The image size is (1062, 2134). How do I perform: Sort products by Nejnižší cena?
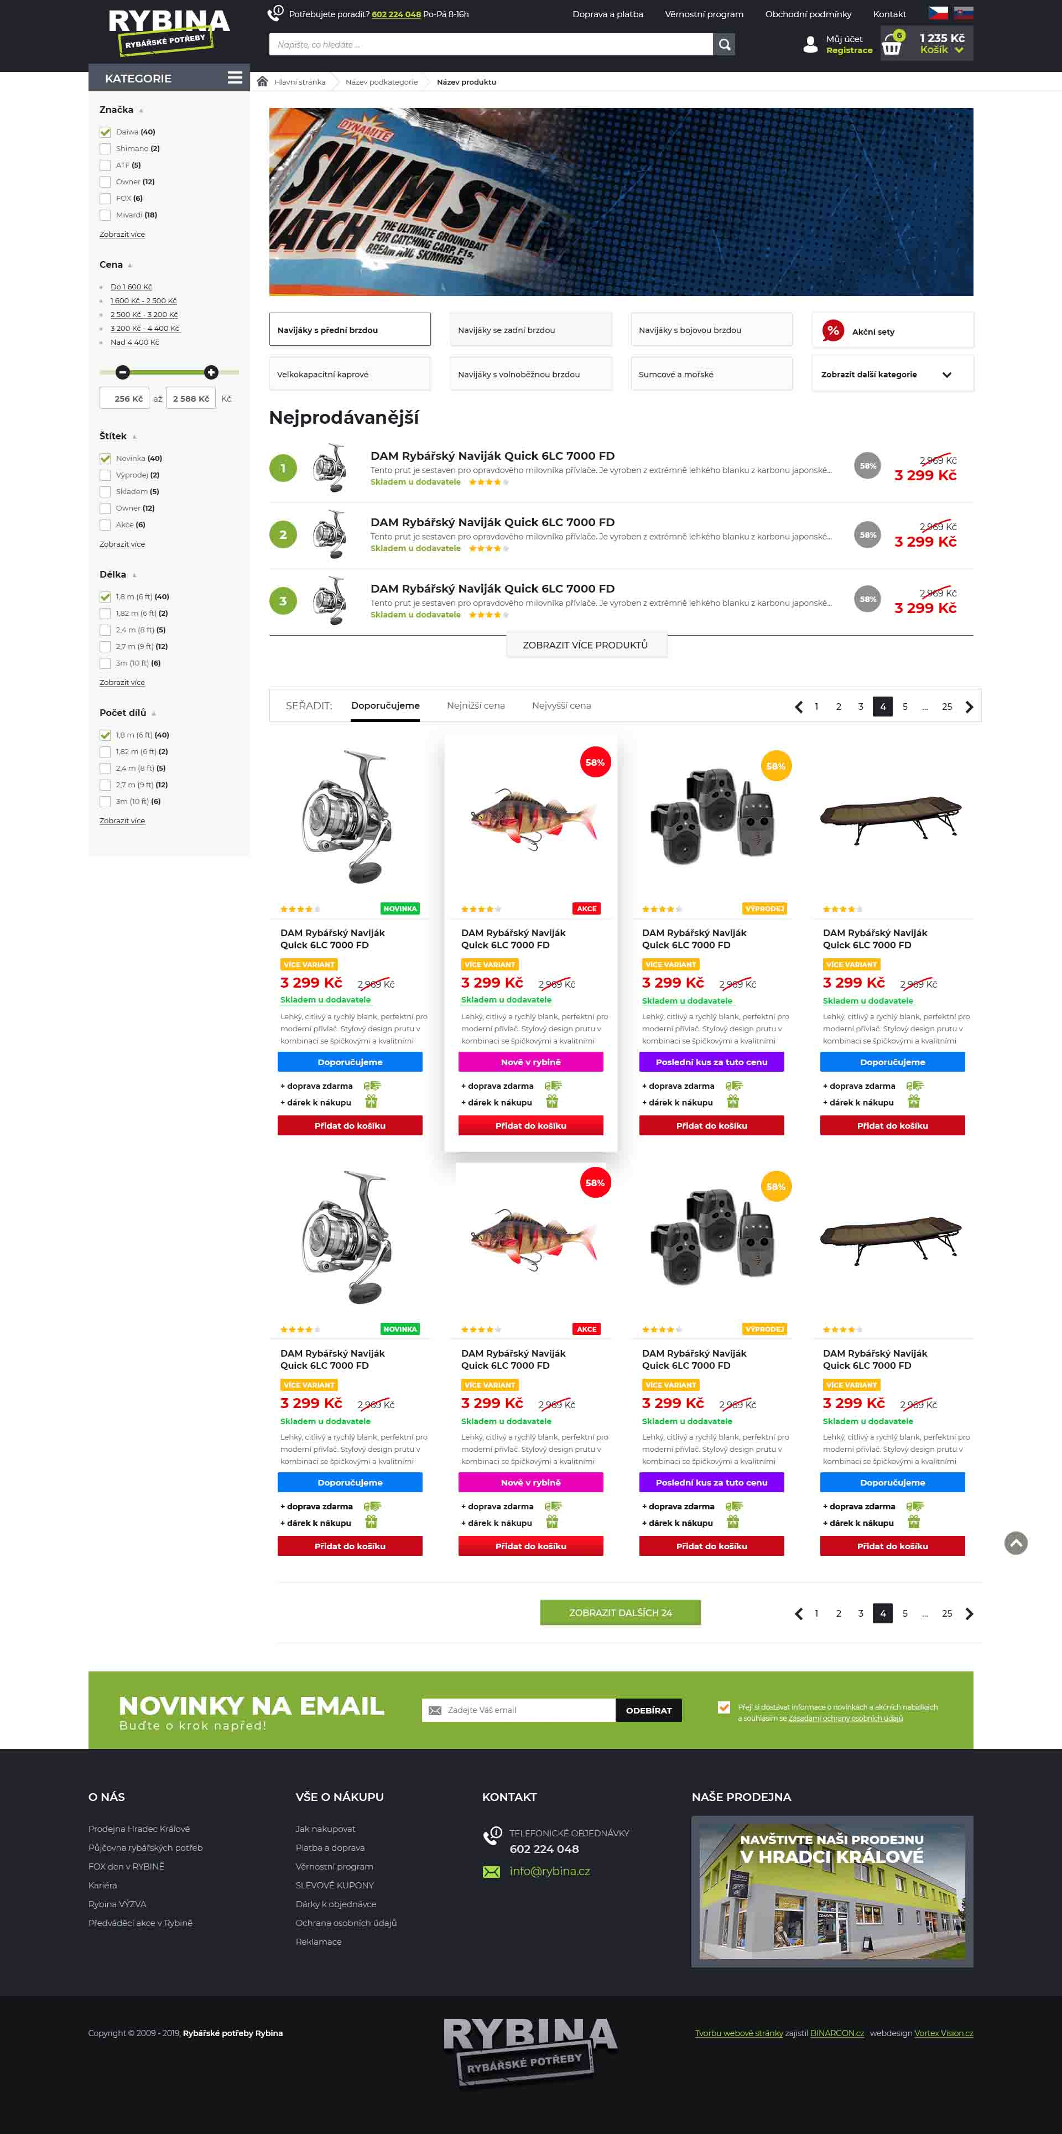click(x=476, y=706)
